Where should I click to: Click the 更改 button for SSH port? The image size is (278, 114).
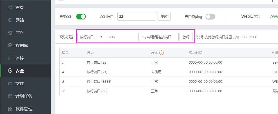pos(164,17)
